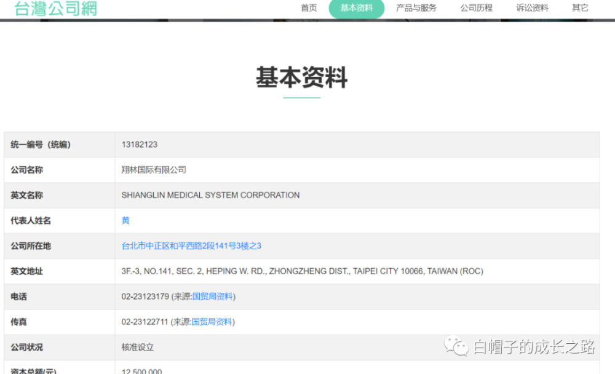Open the 台北市中正区和平西路 address link
615x374 pixels.
coord(191,245)
